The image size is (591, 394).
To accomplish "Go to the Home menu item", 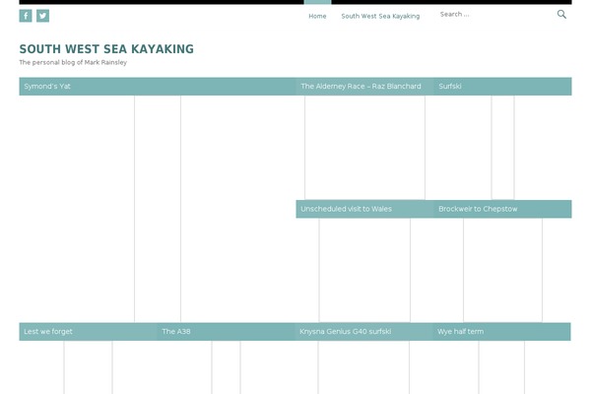I will (317, 16).
